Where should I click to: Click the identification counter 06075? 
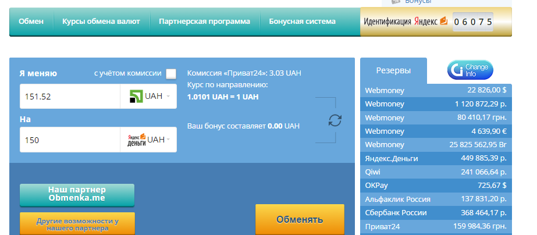point(473,22)
